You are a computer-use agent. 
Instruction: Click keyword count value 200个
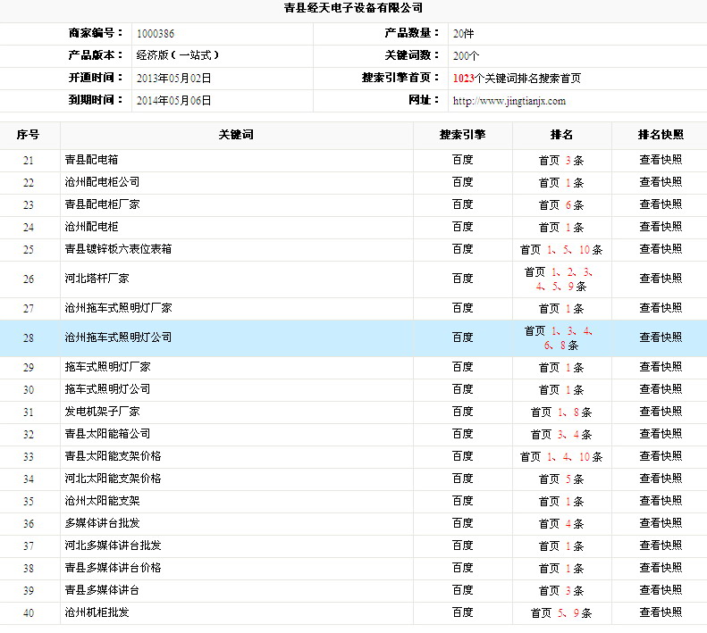(x=466, y=56)
